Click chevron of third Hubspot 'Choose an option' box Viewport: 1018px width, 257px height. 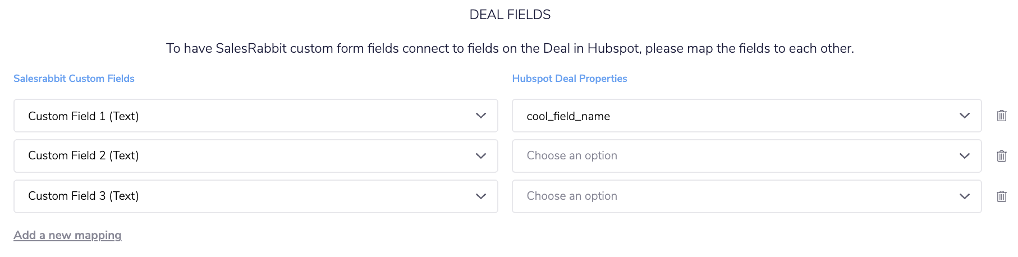[x=965, y=196]
